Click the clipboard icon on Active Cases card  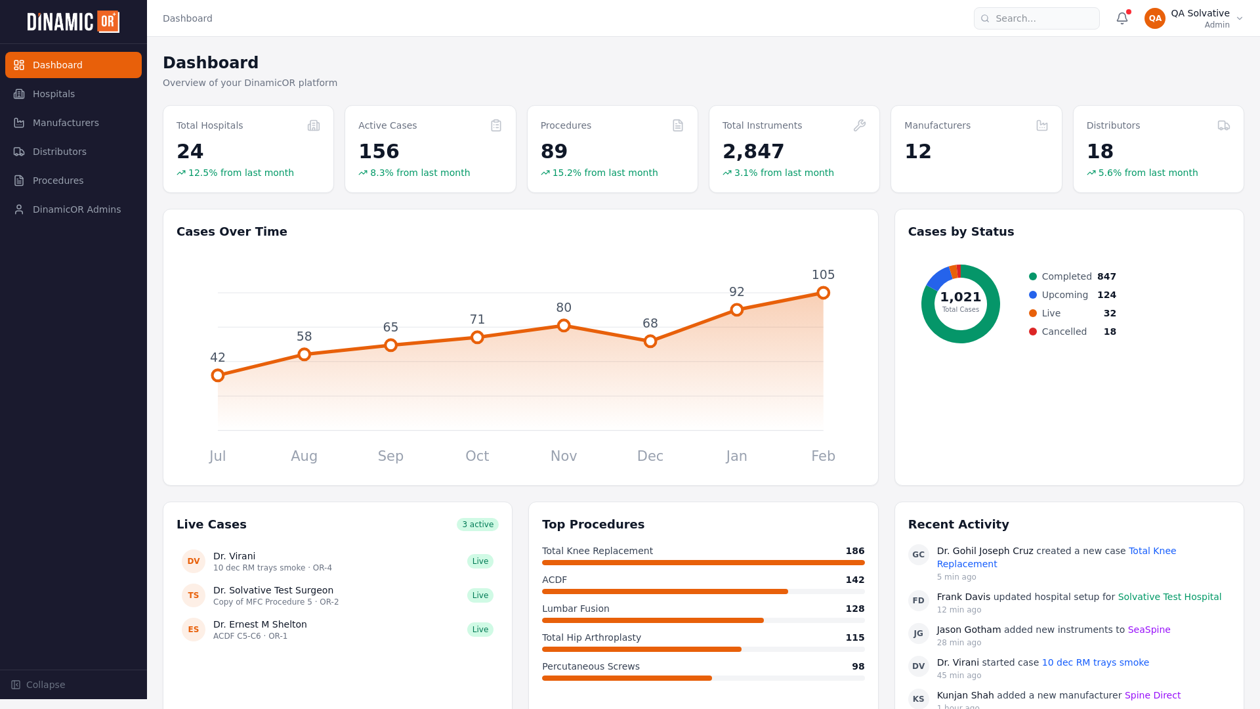tap(496, 125)
